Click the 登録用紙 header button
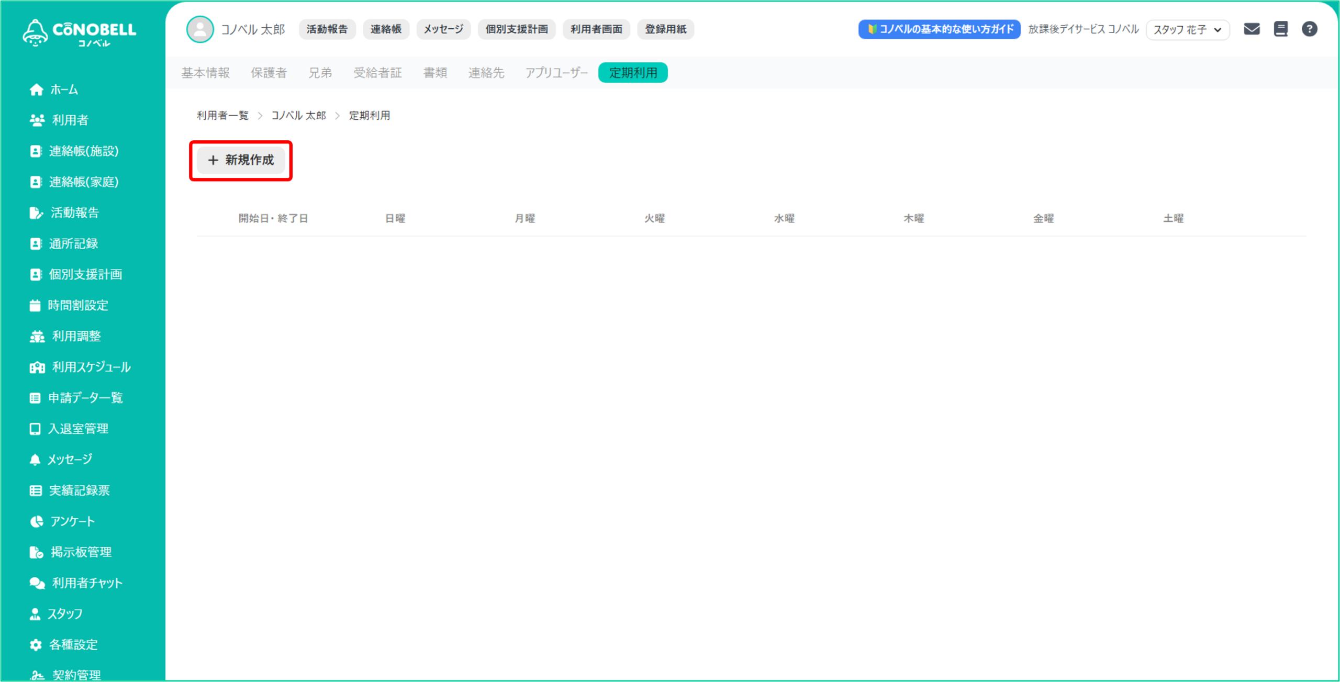 [x=665, y=29]
